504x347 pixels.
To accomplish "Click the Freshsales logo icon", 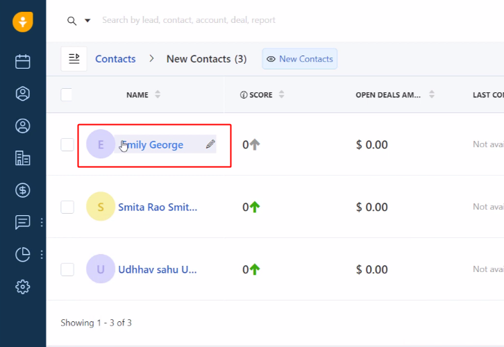I will pyautogui.click(x=23, y=21).
